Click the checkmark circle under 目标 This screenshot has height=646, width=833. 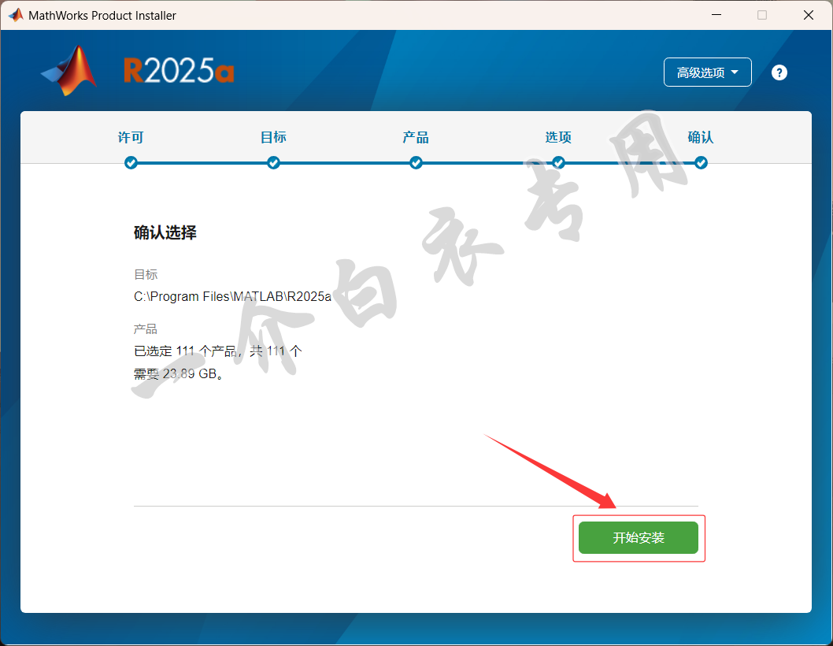pos(273,163)
